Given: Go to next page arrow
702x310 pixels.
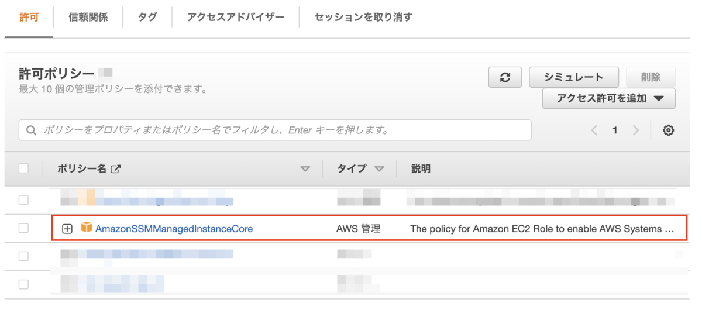Looking at the screenshot, I should 636,130.
